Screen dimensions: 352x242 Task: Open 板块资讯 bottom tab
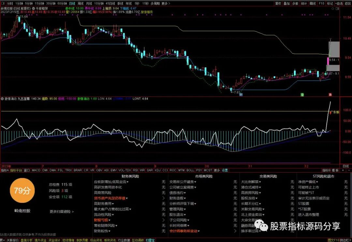(x=110, y=240)
